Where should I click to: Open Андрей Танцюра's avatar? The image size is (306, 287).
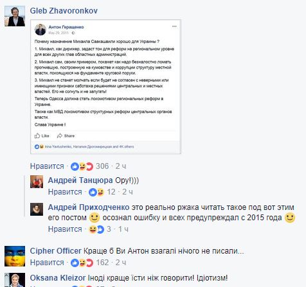point(37,182)
